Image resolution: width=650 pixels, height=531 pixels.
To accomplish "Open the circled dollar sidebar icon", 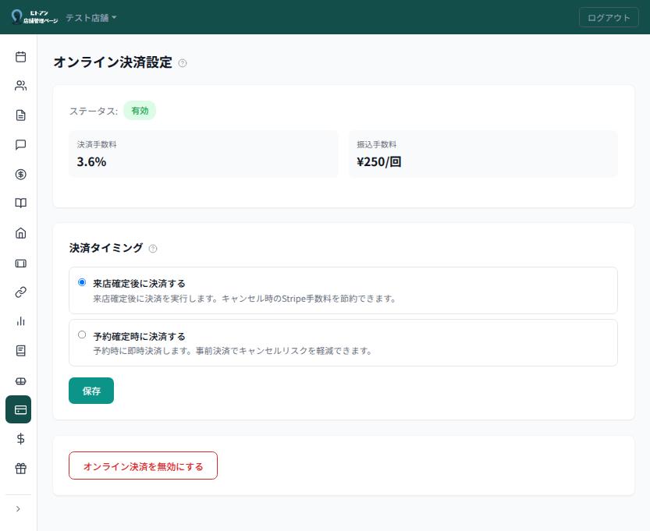I will pos(20,175).
